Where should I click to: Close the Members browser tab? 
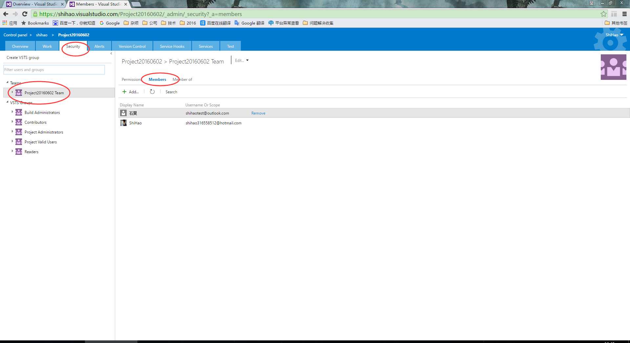click(x=126, y=4)
